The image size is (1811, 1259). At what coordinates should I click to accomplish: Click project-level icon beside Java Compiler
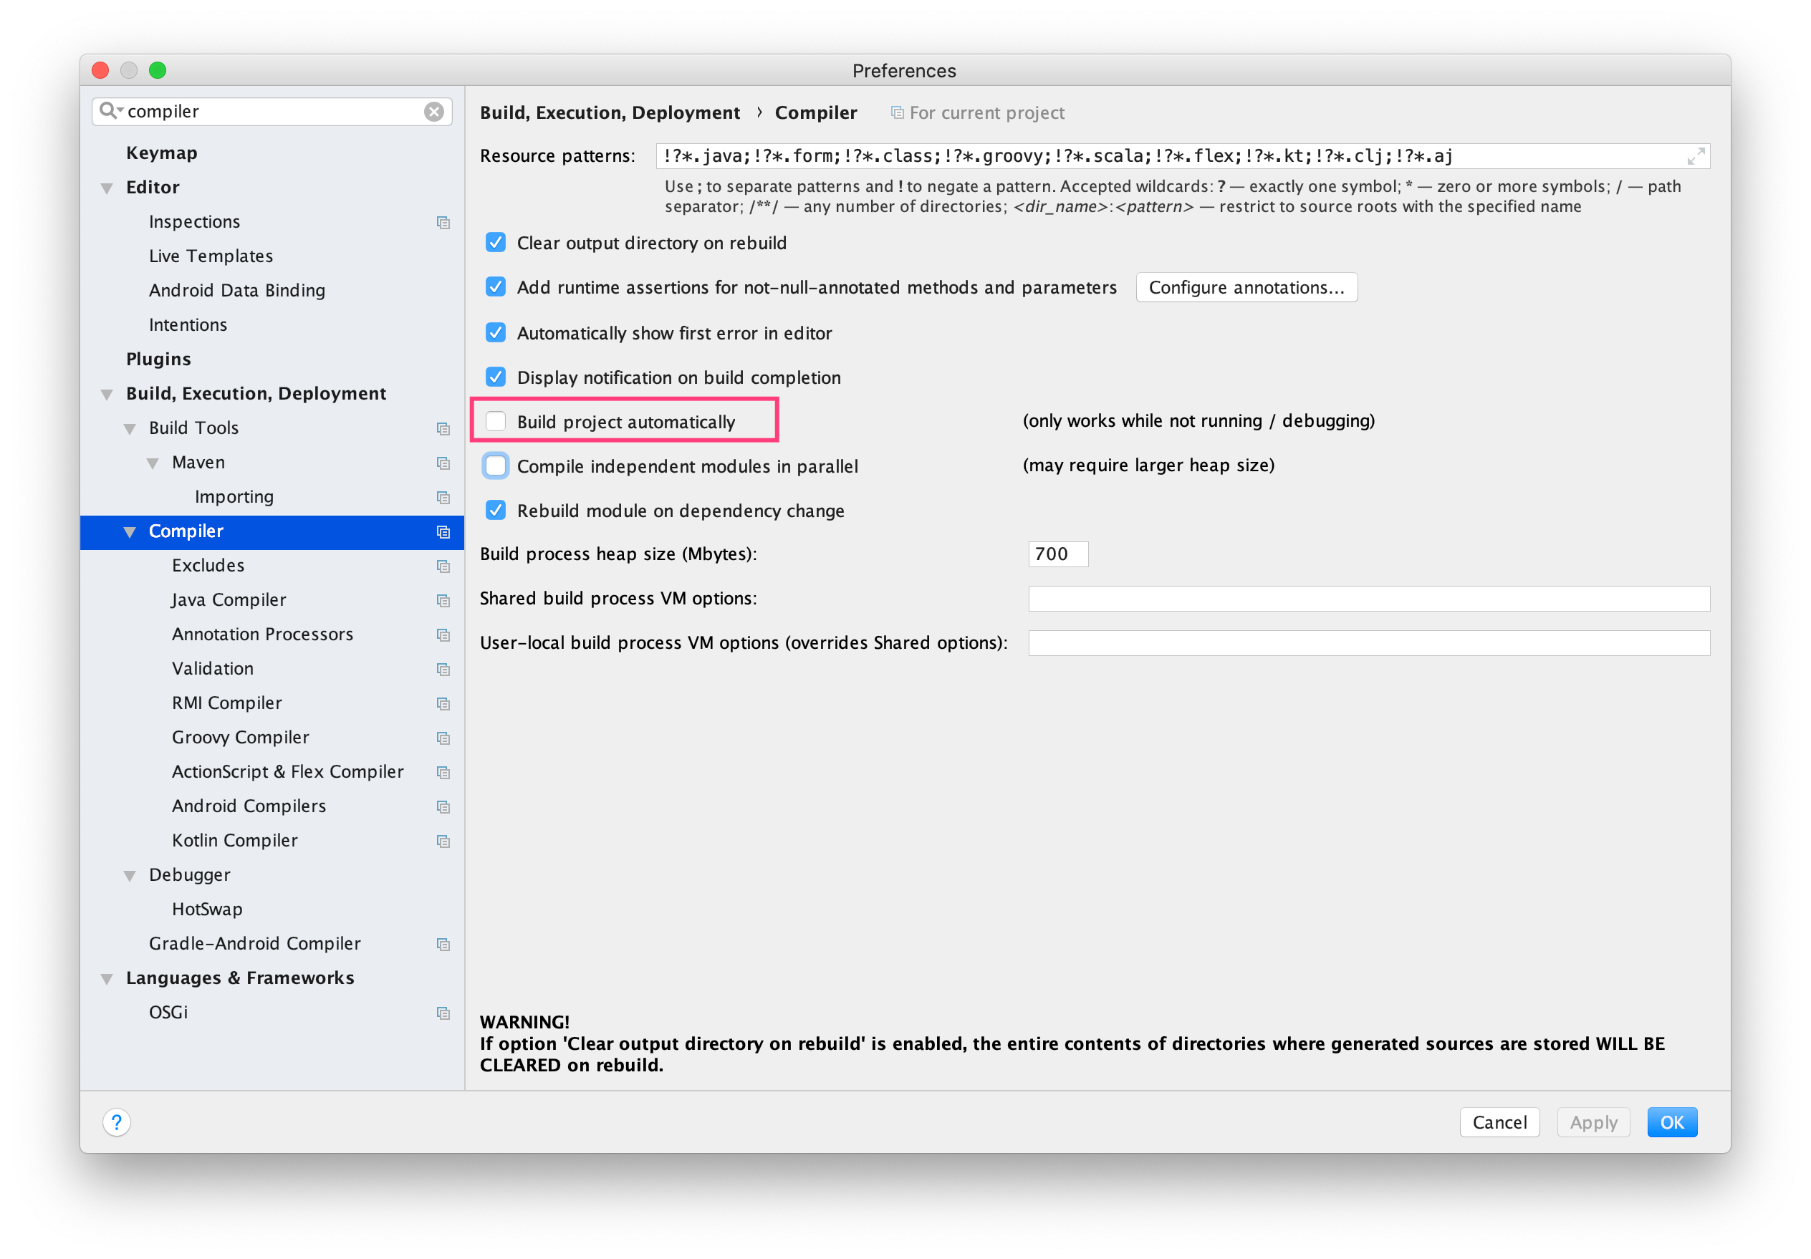click(x=443, y=601)
